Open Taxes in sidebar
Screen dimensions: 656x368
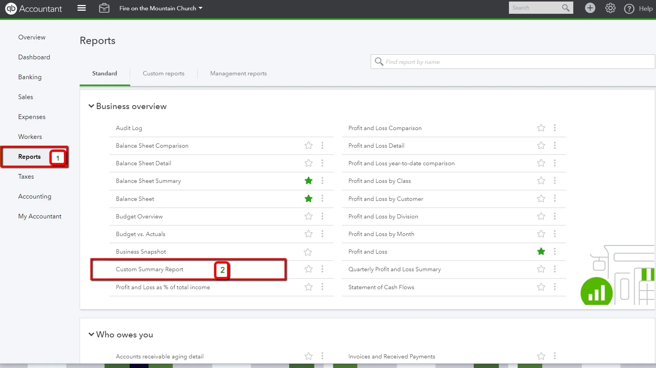26,176
